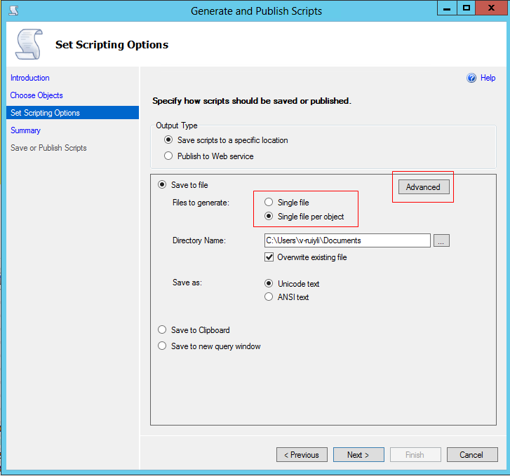Click the Next button
The width and height of the screenshot is (510, 476).
pyautogui.click(x=358, y=455)
